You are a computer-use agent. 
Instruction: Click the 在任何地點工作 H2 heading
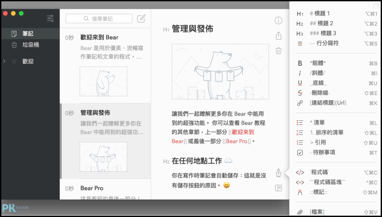pyautogui.click(x=197, y=161)
